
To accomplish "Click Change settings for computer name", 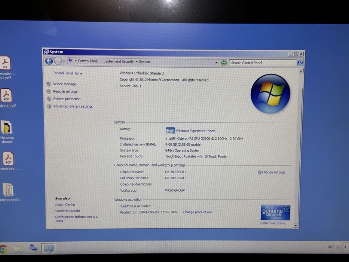I will click(x=273, y=172).
